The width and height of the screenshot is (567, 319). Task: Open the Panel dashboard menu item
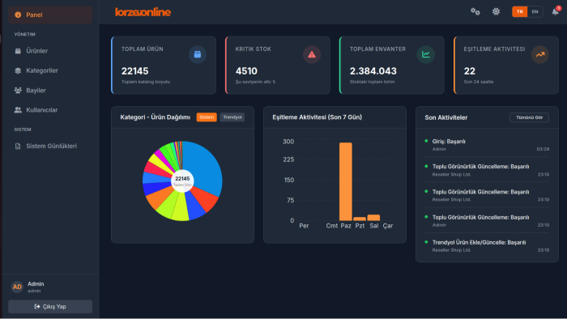tap(50, 15)
